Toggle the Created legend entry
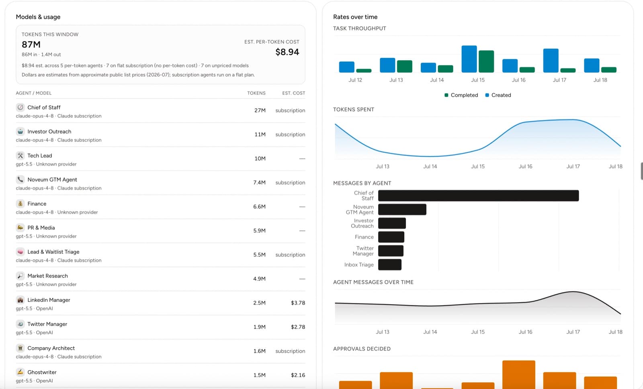Image resolution: width=643 pixels, height=389 pixels. coord(498,95)
